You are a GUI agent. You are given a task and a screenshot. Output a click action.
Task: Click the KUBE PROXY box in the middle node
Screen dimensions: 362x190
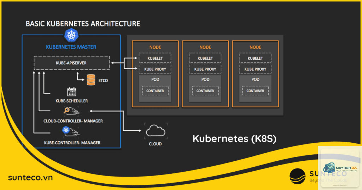[205, 69]
